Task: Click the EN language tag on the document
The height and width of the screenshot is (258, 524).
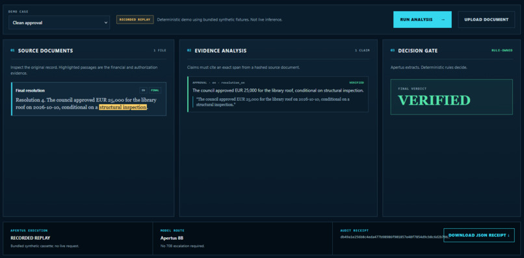Action: click(x=143, y=90)
